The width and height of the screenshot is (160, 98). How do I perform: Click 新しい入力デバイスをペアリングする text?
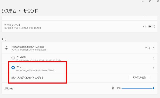point(27,78)
